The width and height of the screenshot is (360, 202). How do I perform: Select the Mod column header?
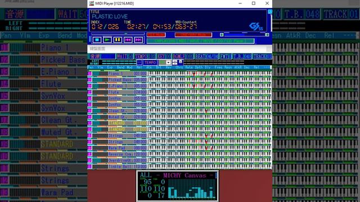coord(129,67)
